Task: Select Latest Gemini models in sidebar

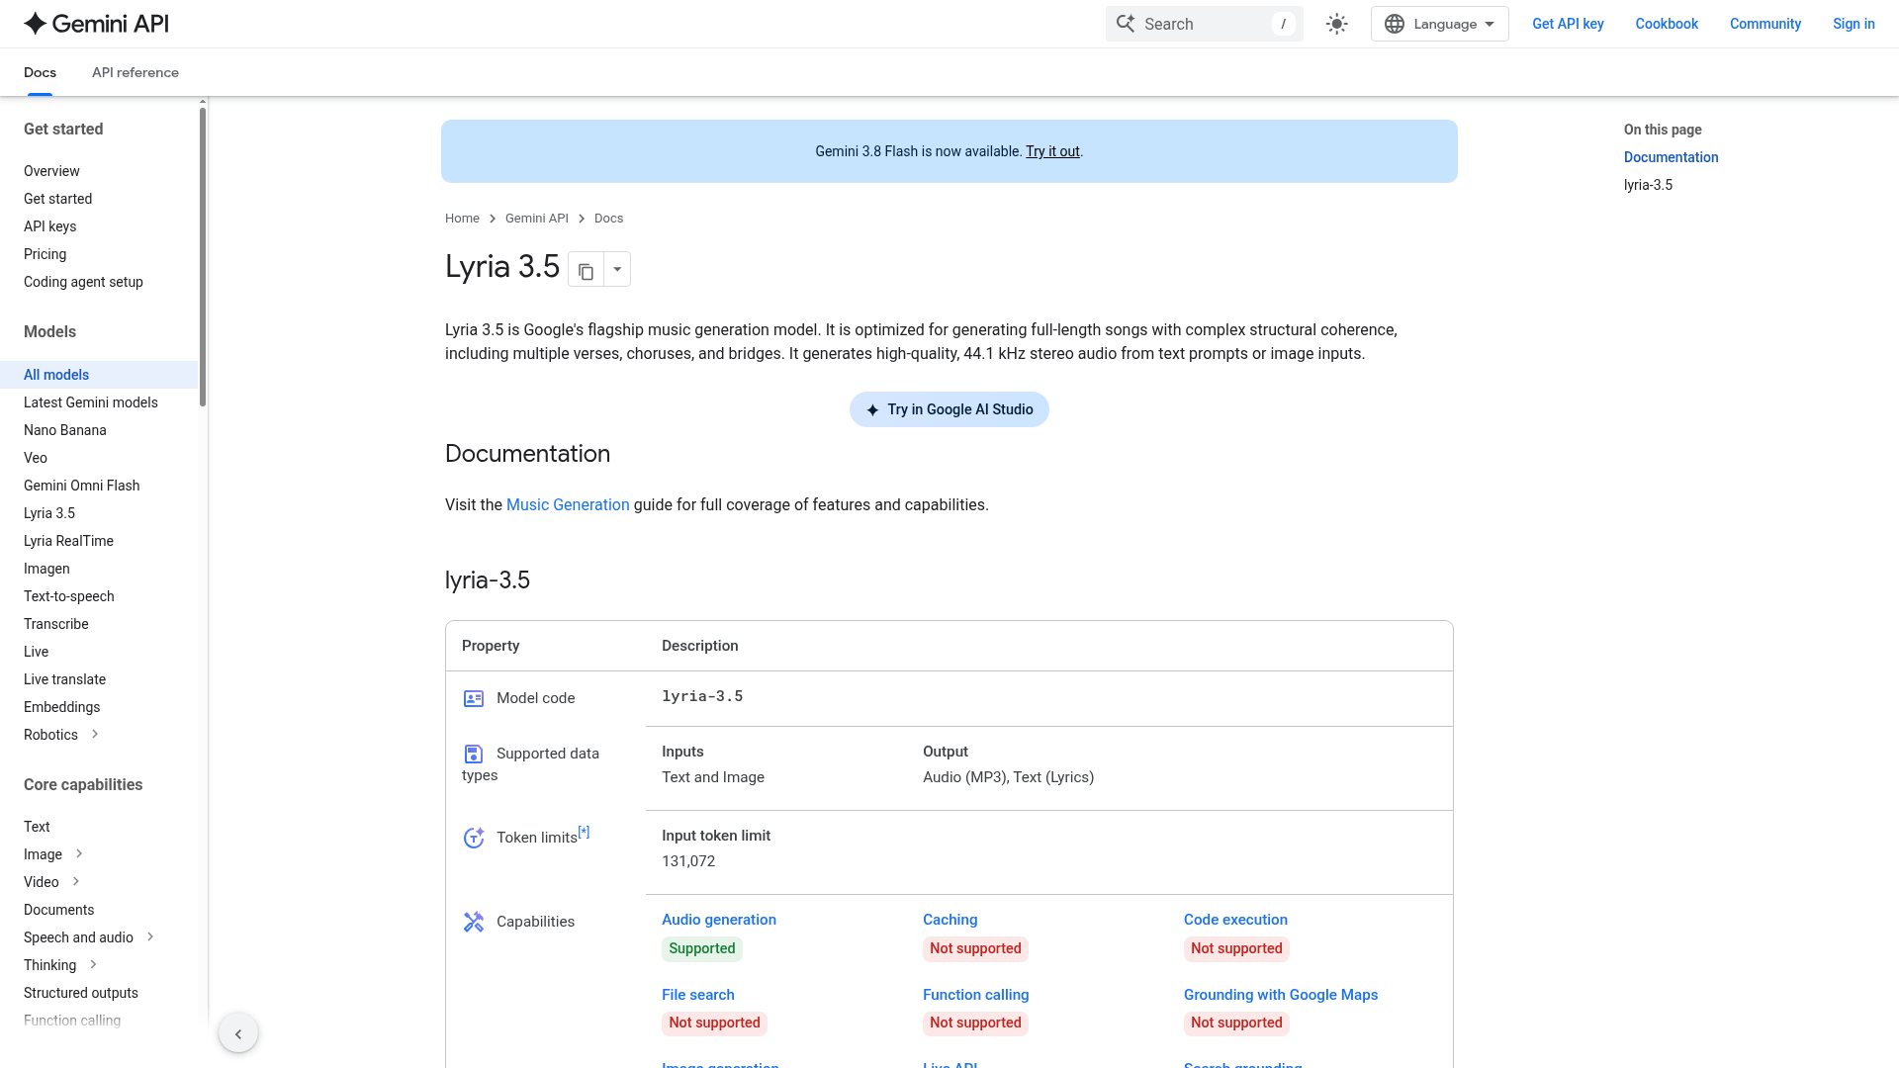Action: [91, 402]
